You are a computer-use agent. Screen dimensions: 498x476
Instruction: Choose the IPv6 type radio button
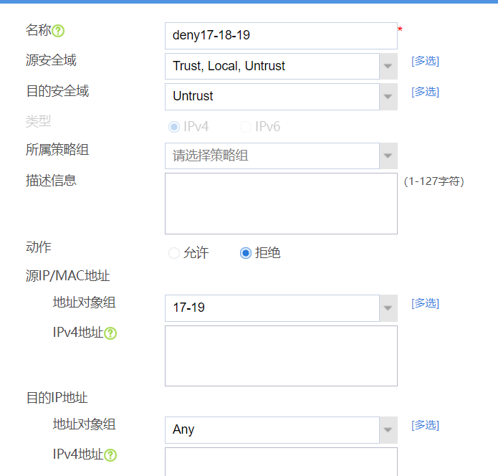pyautogui.click(x=246, y=127)
